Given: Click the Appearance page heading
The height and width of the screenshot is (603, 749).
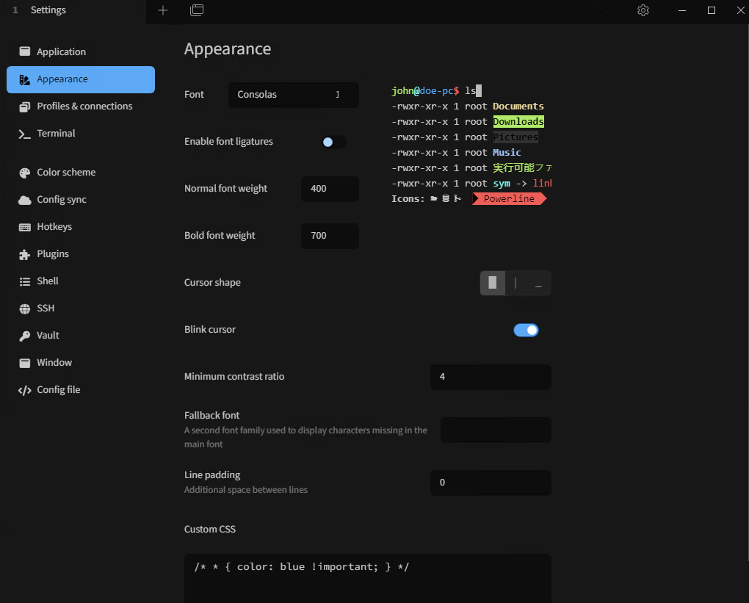Looking at the screenshot, I should pos(228,49).
